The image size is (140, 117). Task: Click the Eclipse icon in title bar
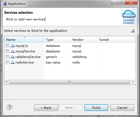(5, 4)
